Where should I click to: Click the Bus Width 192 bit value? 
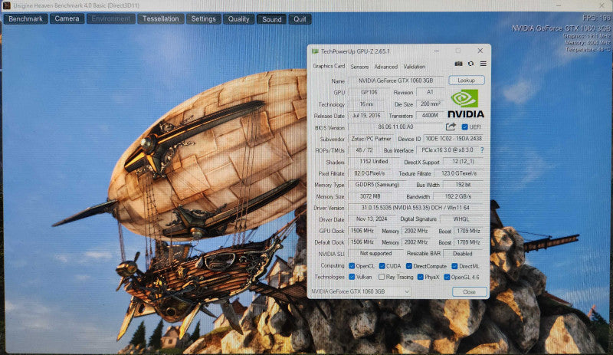[x=463, y=185]
